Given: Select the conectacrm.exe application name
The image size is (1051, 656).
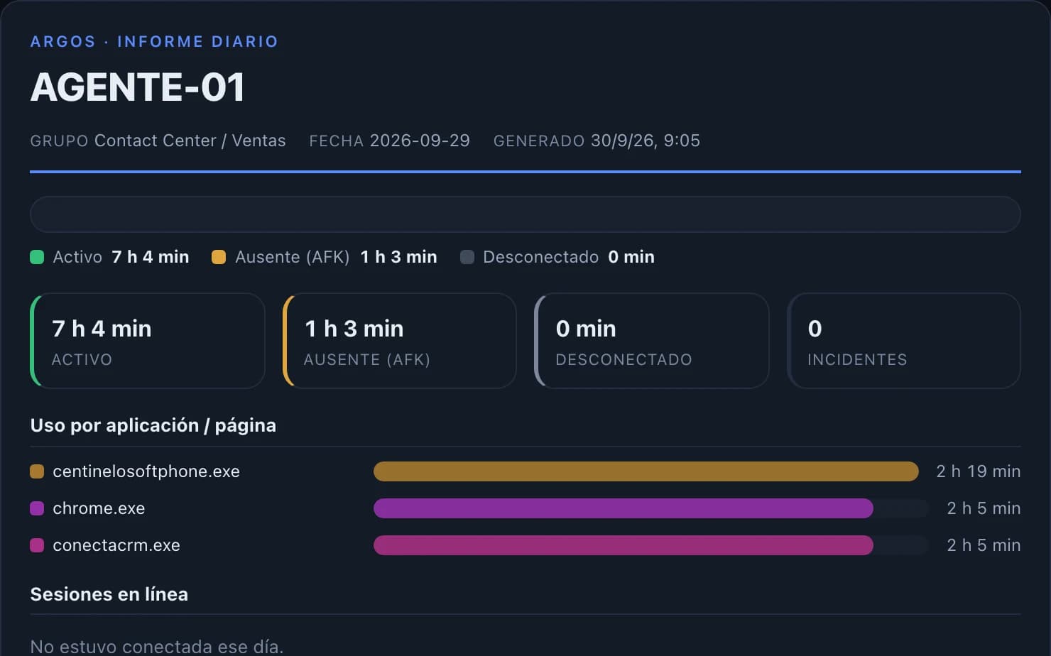Looking at the screenshot, I should (116, 545).
